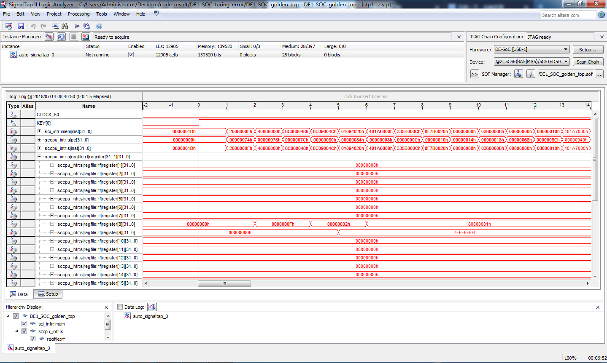Image resolution: width=607 pixels, height=363 pixels.
Task: Uncheck regfile:rf in Hierarchy Display
Action: coord(32,339)
